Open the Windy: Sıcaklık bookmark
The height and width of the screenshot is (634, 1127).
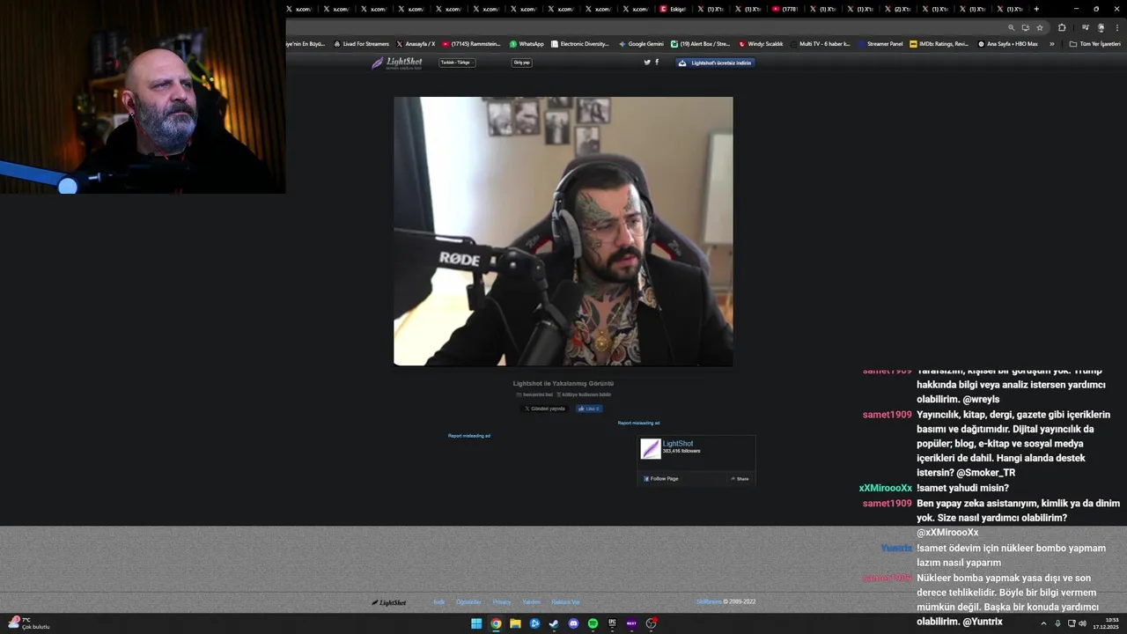[761, 44]
